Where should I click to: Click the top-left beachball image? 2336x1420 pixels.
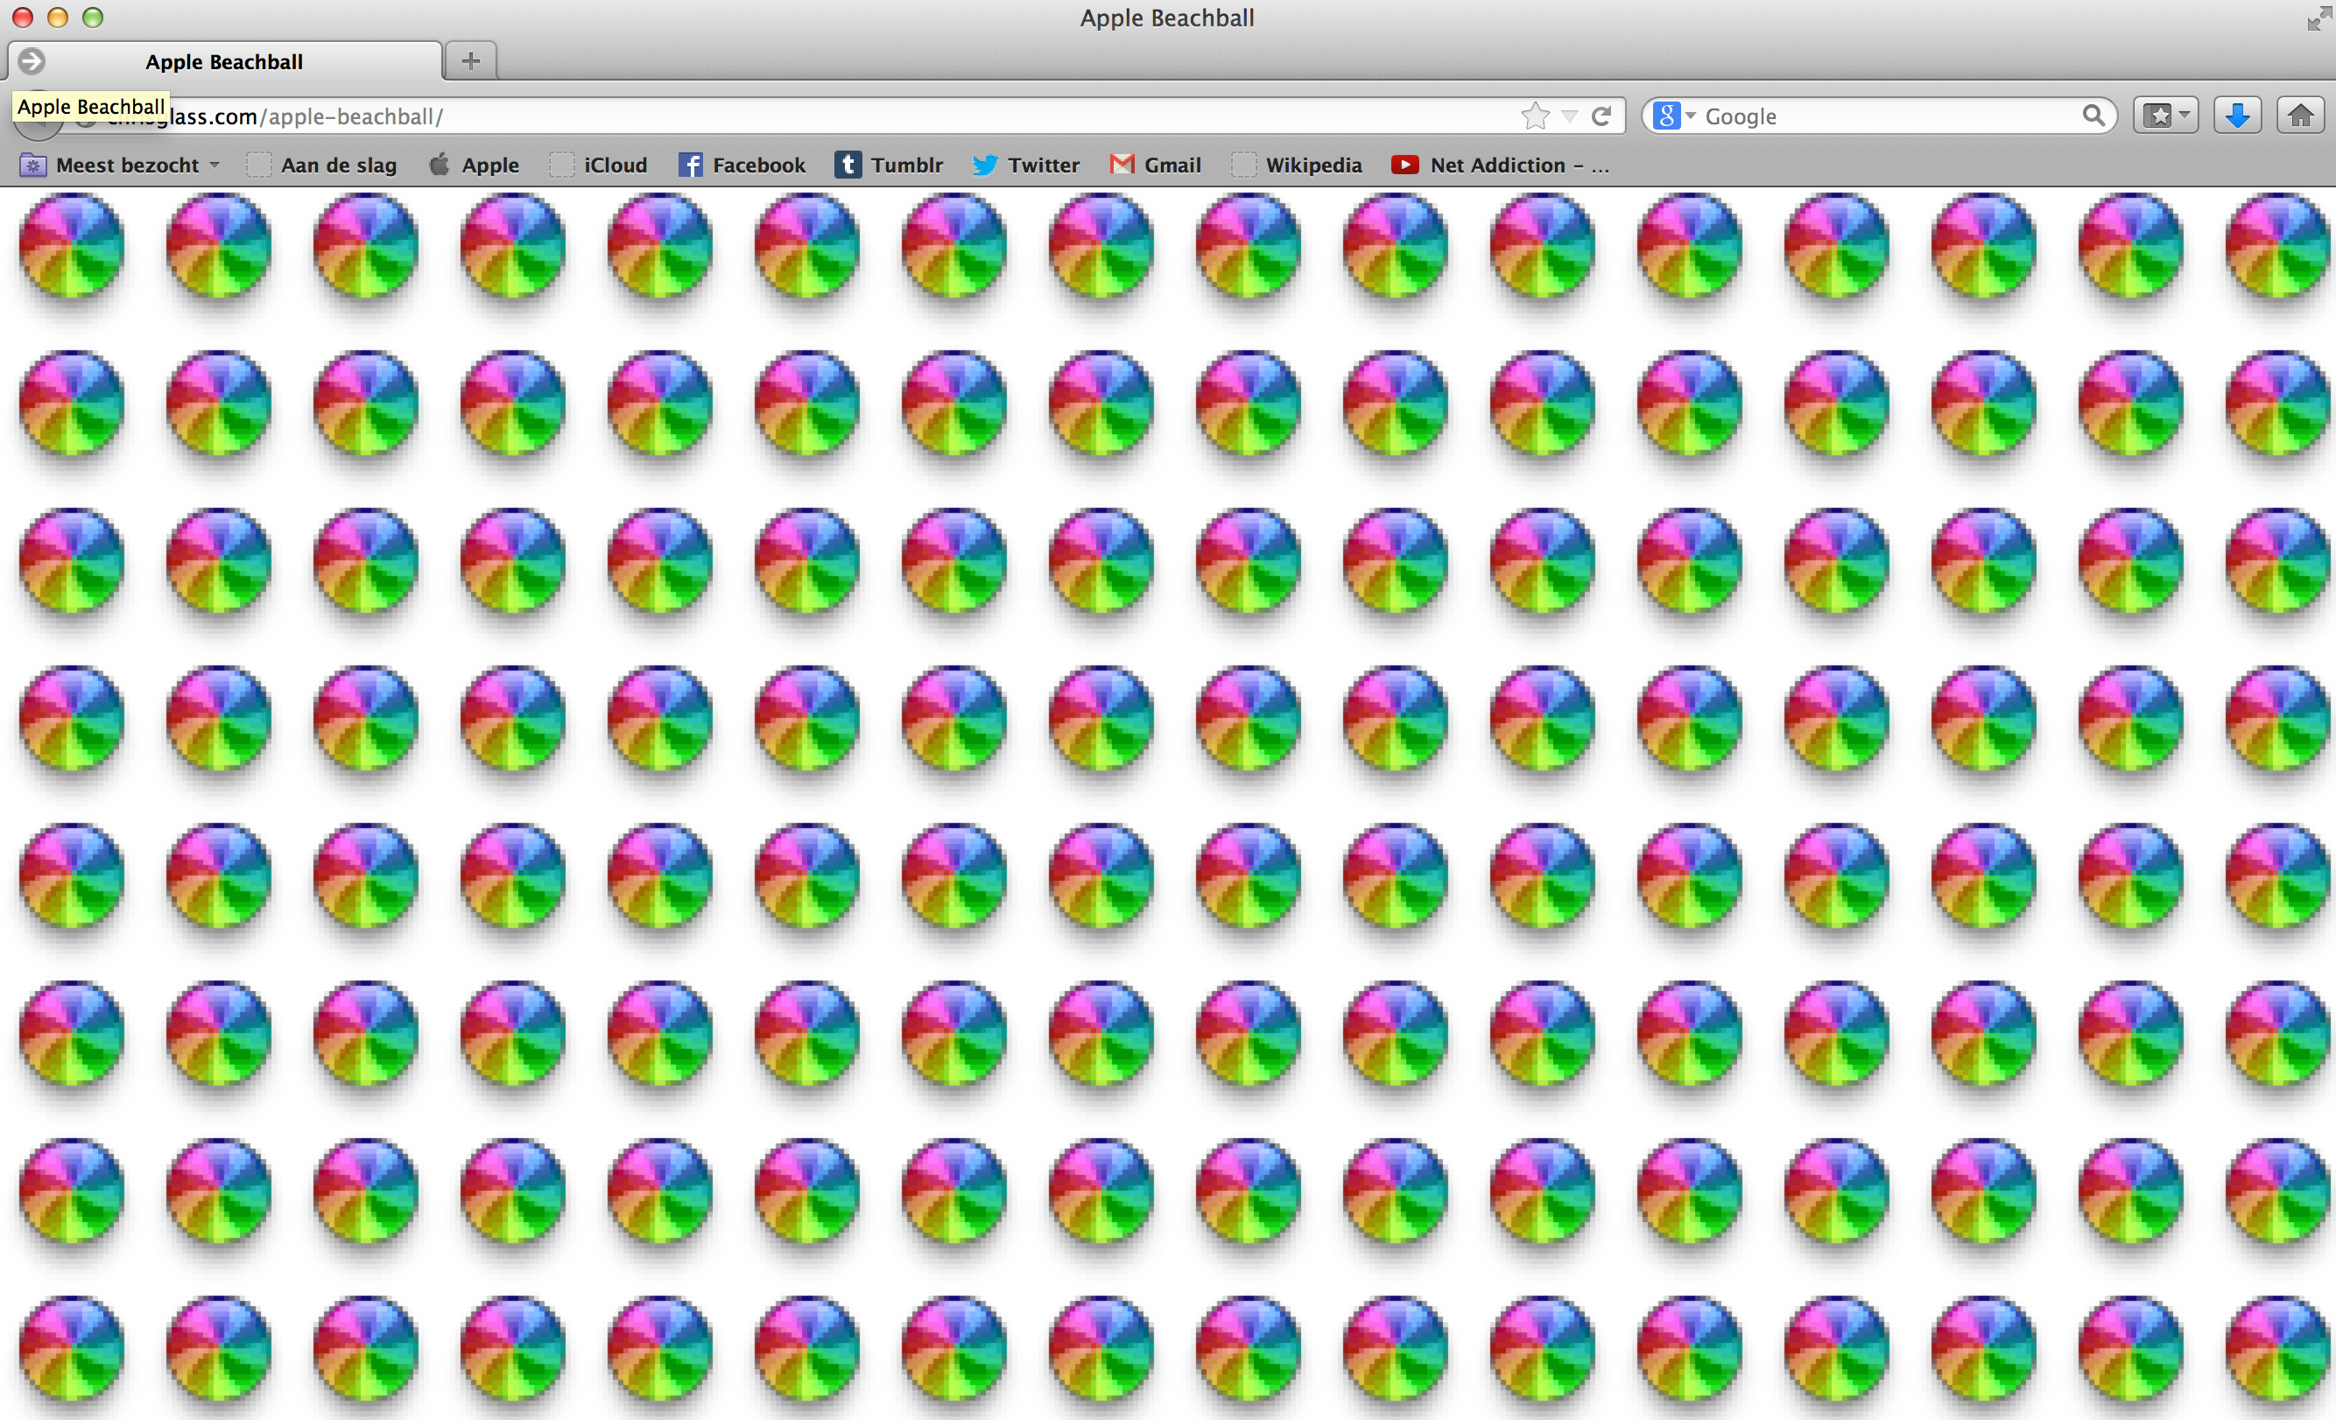click(72, 244)
